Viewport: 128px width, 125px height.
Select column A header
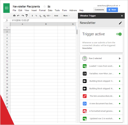point(22,24)
